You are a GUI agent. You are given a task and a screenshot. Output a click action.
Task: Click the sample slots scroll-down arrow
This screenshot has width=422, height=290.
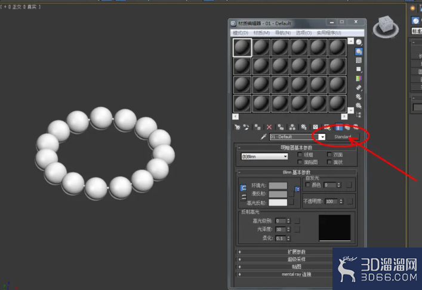(x=350, y=110)
